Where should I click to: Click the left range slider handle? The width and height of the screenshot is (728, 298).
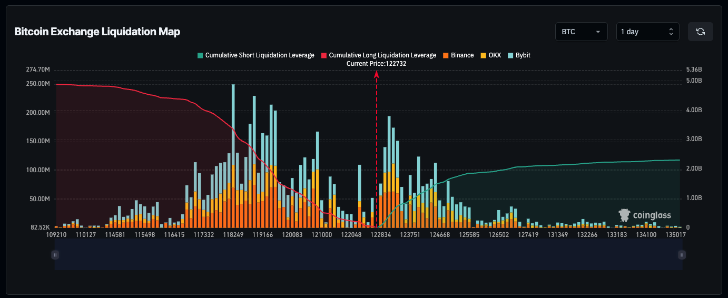pyautogui.click(x=55, y=255)
